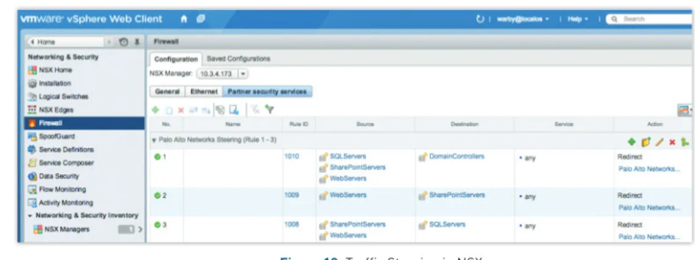
Task: Click SQLServers destination in rule 3
Action: tap(447, 224)
